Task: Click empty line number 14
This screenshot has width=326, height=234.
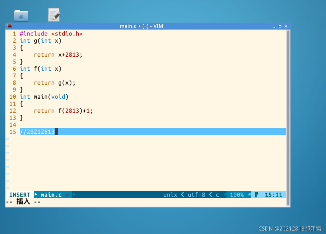Action: (x=13, y=125)
